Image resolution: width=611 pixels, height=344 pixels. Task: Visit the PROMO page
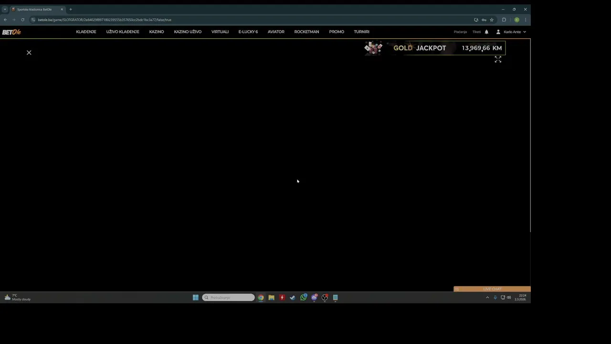[x=337, y=32]
